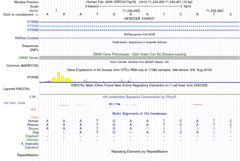
Task: Select the Human alignment row label
Action: pos(33,121)
